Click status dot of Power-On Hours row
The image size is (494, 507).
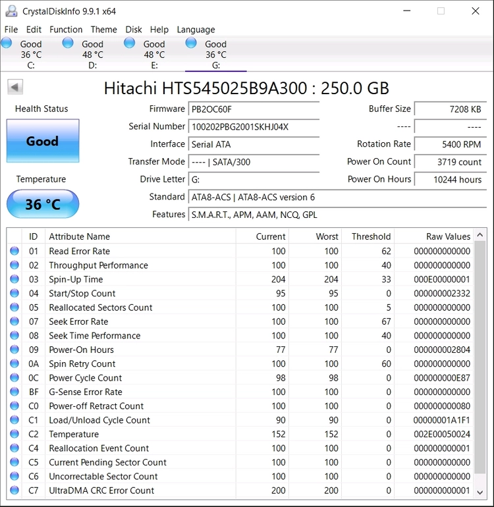[x=14, y=350]
